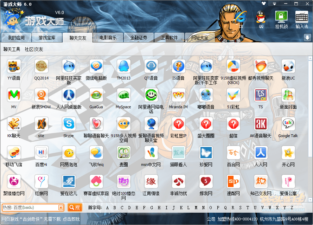Filter by 聊天工具 subcategory

tap(12, 49)
